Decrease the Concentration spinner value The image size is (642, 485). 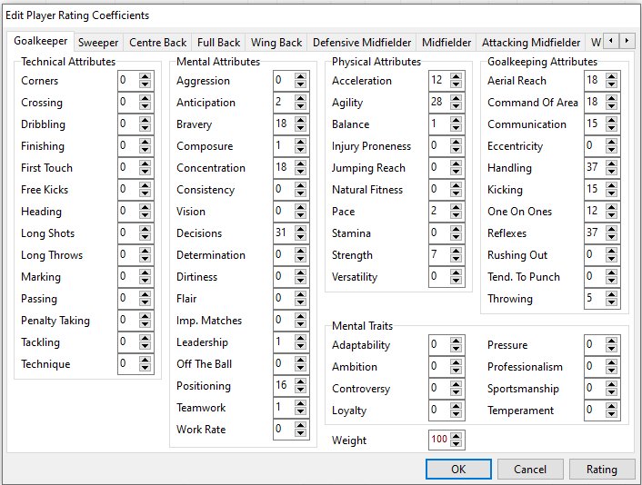click(300, 172)
